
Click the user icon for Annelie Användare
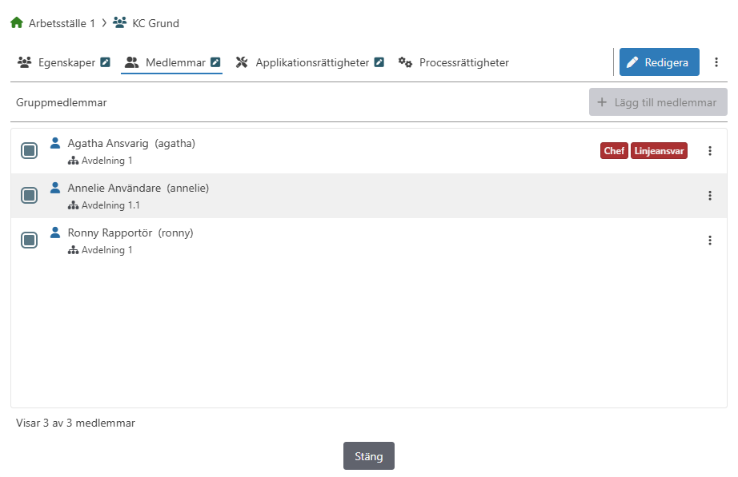coord(55,188)
